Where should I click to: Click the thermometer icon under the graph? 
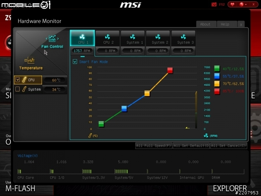tap(90, 136)
